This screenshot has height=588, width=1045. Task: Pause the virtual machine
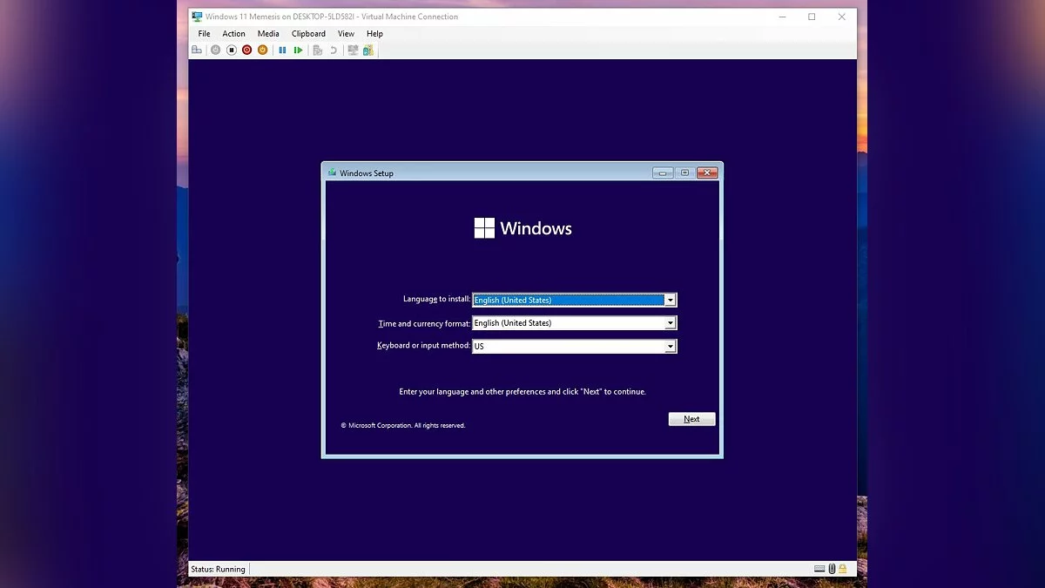point(282,51)
